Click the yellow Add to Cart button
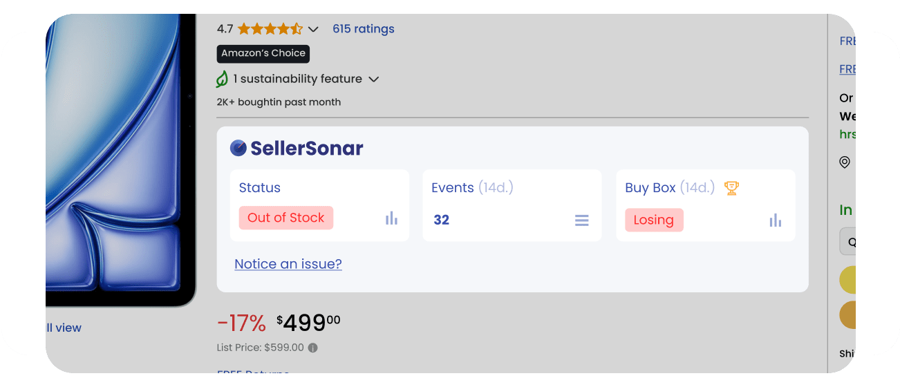 click(x=847, y=280)
